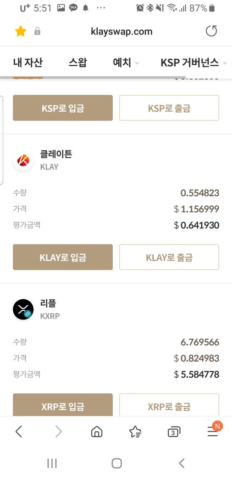Image resolution: width=232 pixels, height=478 pixels.
Task: Expand the KSP 거버넌스 dropdown
Action: 193,63
